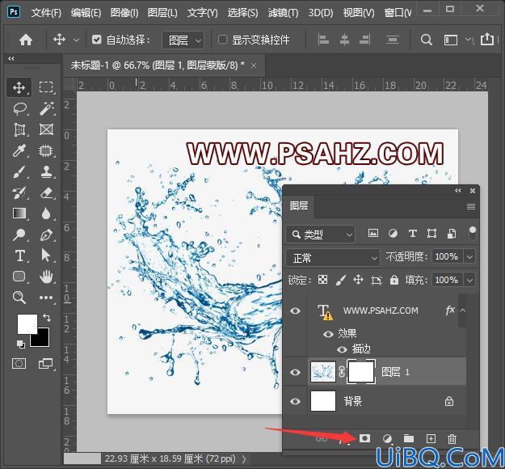Select the Dodge tool

(19, 234)
